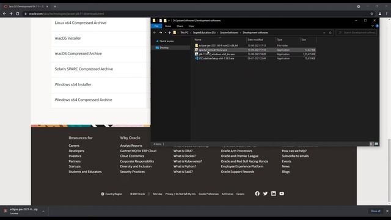Image resolution: width=391 pixels, height=220 pixels.
Task: Bookmark this page with the star icon
Action: click(372, 13)
